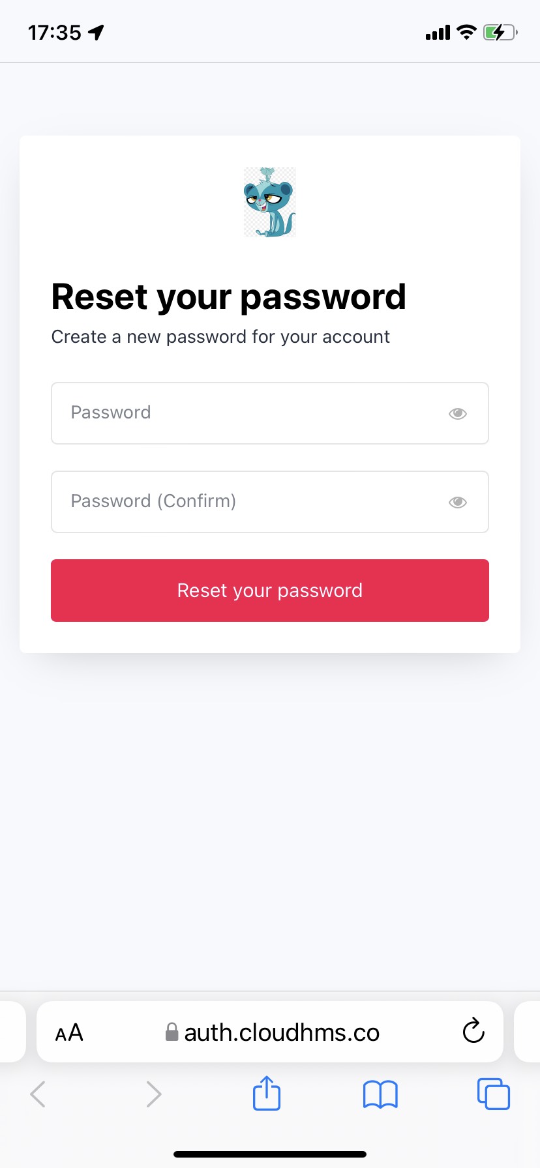Go forward with the right chevron
540x1168 pixels.
[154, 1094]
